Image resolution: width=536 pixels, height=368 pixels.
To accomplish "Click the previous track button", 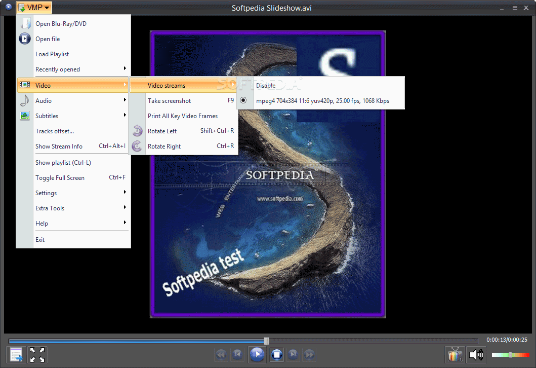I will click(237, 355).
